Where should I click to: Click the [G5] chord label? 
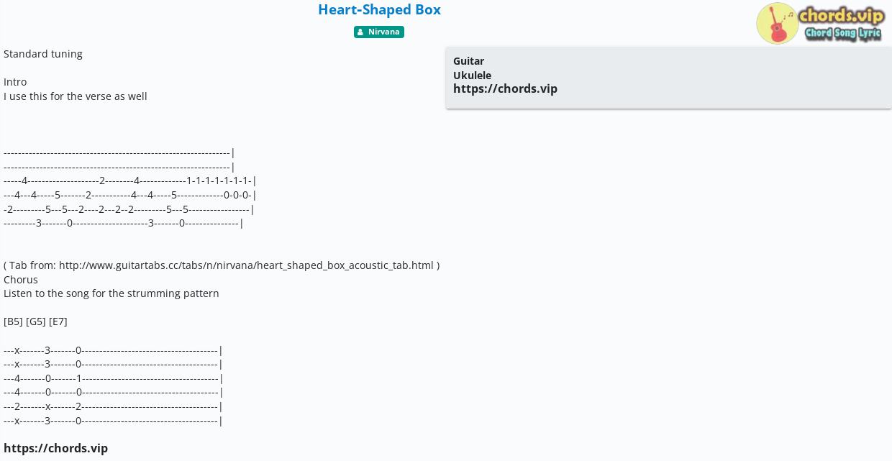36,321
